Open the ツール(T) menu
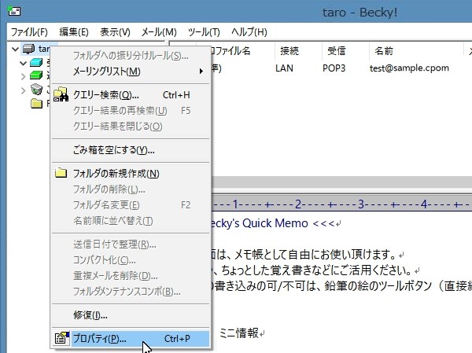472x353 pixels. 204,32
